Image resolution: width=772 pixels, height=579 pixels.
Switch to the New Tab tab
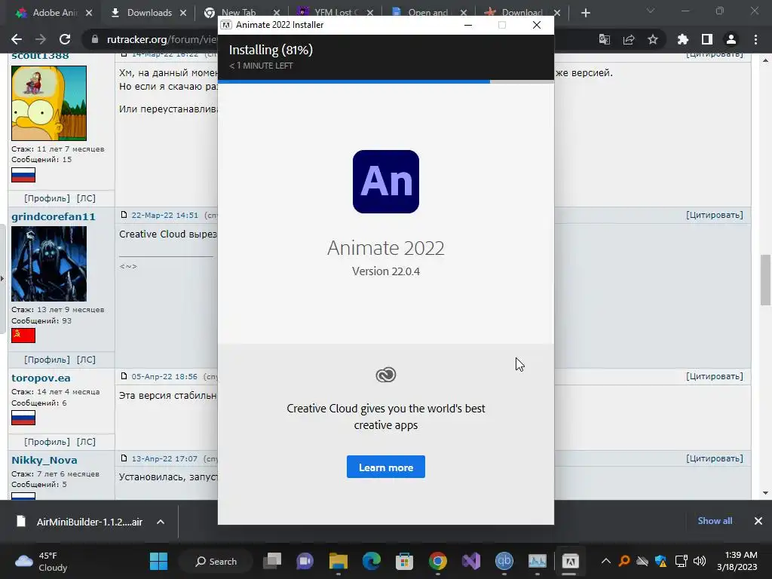tap(238, 13)
